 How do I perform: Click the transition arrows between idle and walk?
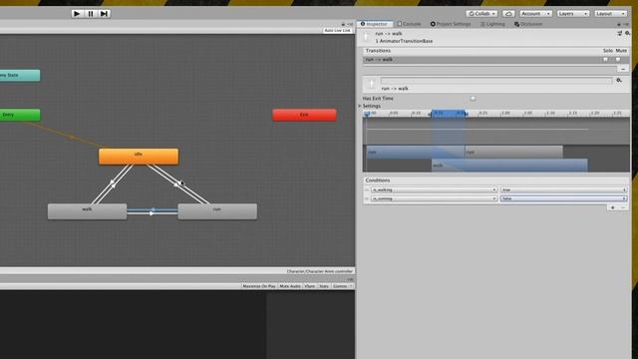pos(113,183)
